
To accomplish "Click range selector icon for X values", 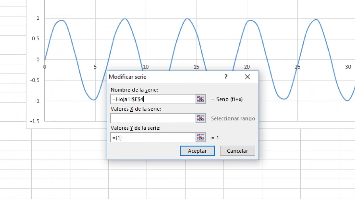I will coord(201,118).
